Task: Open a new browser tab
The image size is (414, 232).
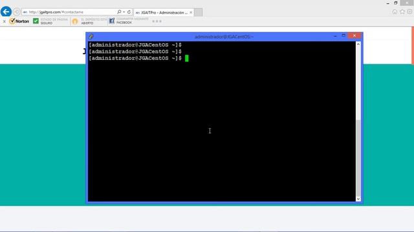Action: (x=199, y=12)
